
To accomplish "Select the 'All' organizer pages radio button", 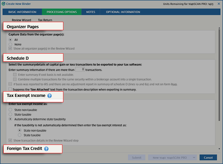I will click(11, 40).
